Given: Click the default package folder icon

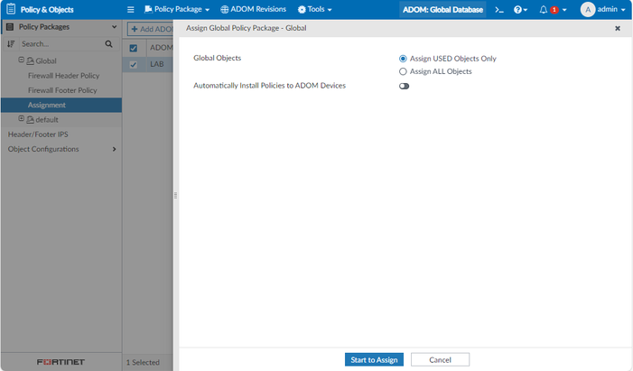Looking at the screenshot, I should coord(31,119).
